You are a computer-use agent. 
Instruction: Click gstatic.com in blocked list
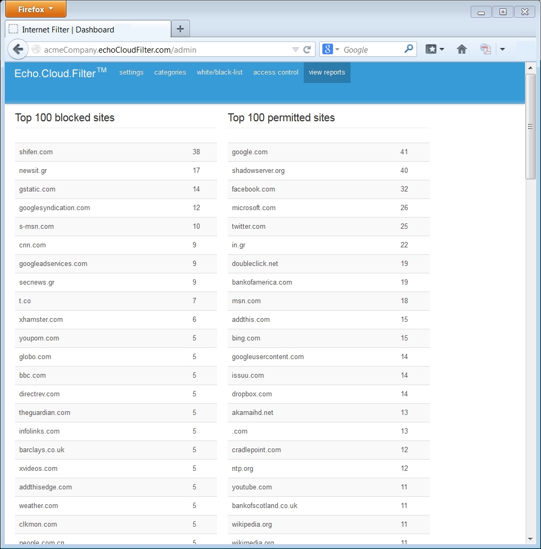(37, 189)
